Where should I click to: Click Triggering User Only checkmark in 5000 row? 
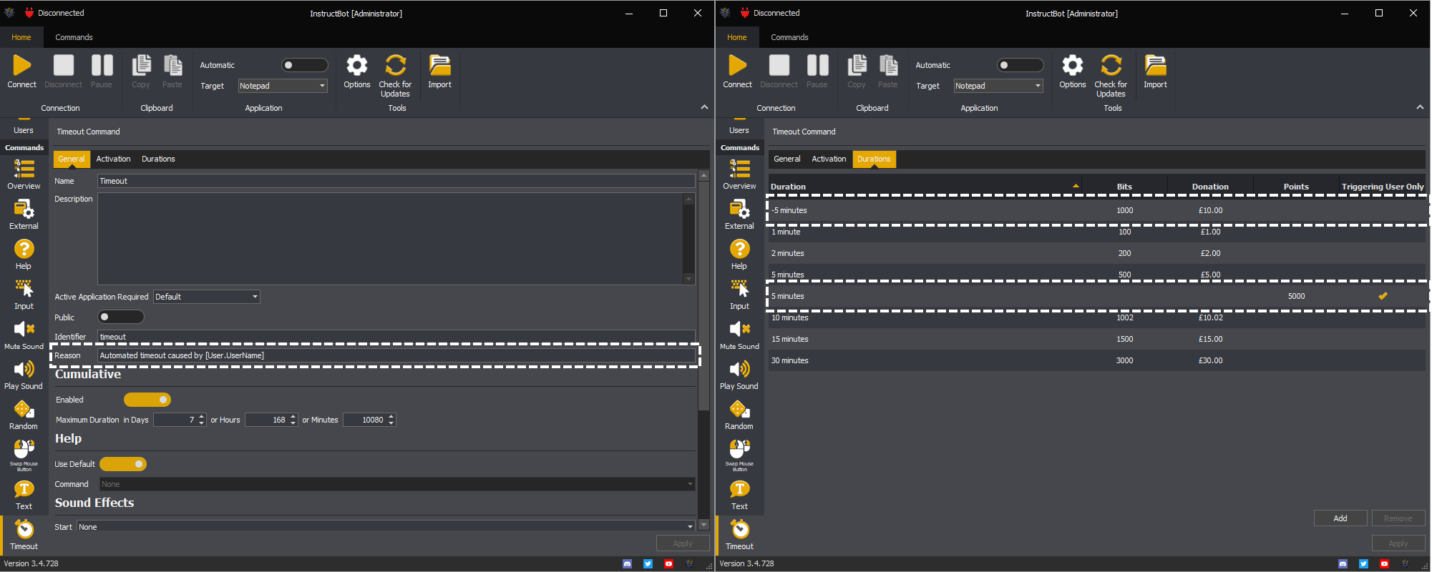[x=1383, y=296]
